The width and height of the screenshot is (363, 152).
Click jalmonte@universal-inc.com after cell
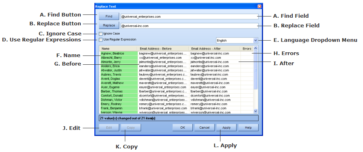click(214, 62)
